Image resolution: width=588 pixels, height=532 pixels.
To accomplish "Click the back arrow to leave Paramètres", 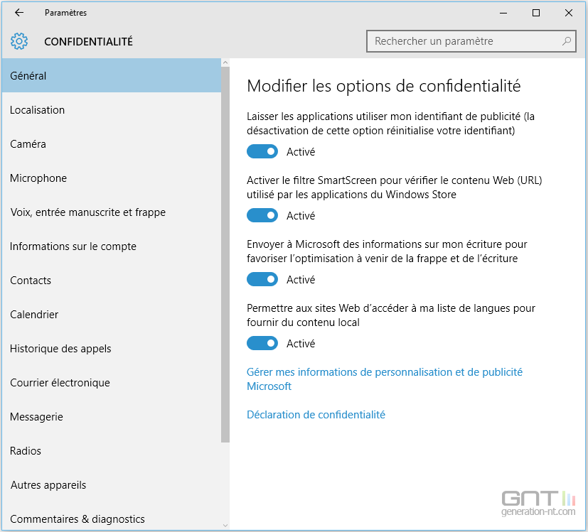I will [18, 12].
